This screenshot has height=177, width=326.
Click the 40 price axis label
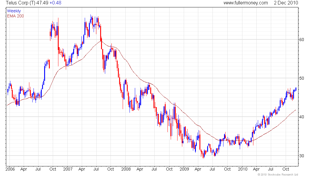click(301, 117)
